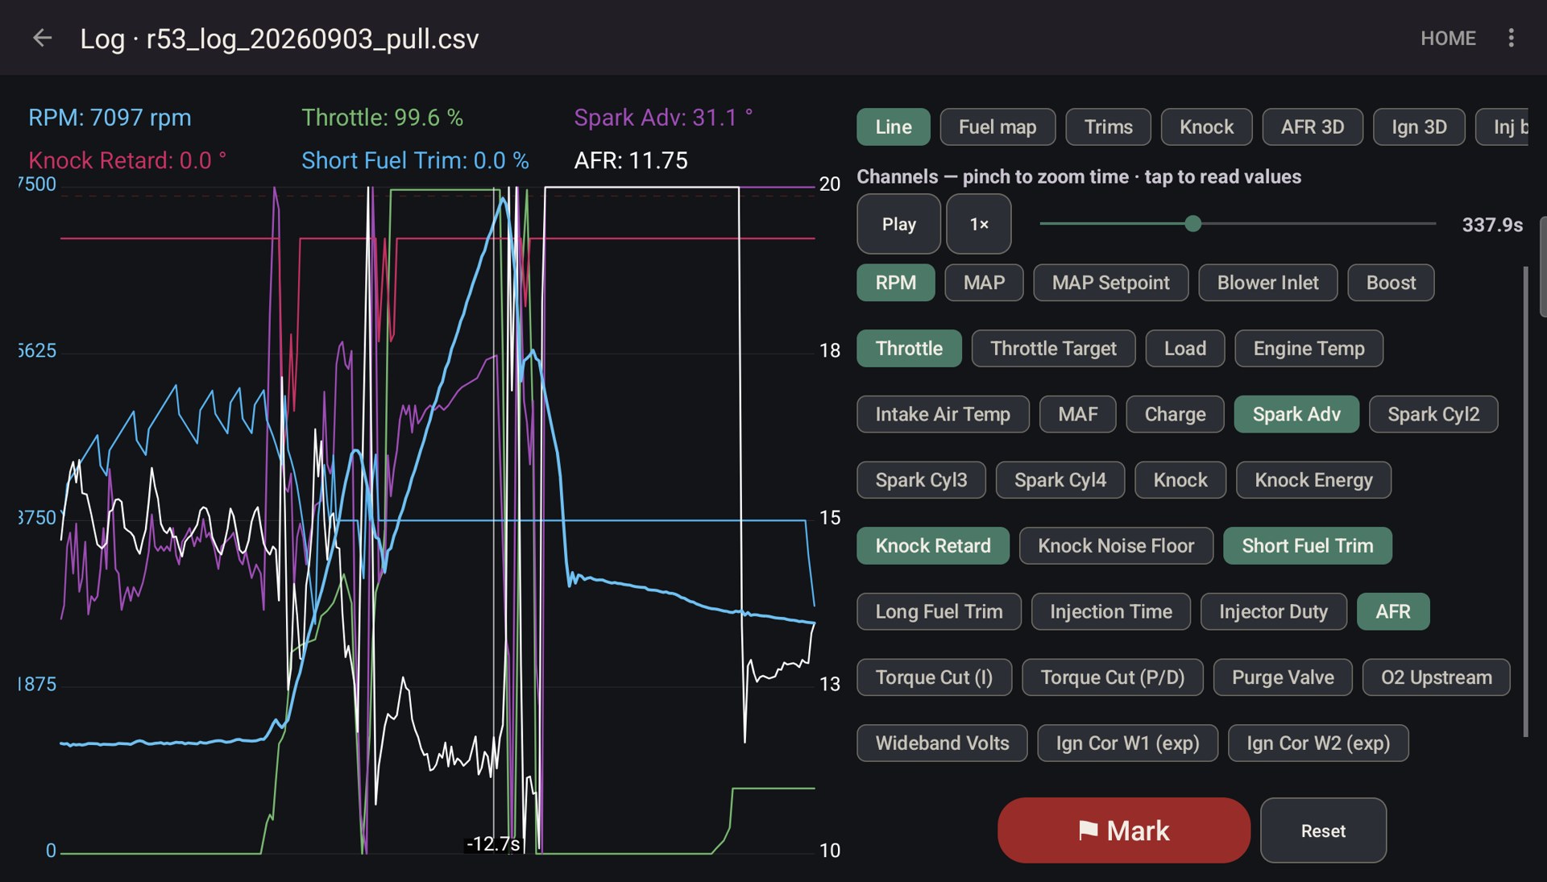The image size is (1547, 882).
Task: Switch to the Fuel map tab
Action: (997, 127)
